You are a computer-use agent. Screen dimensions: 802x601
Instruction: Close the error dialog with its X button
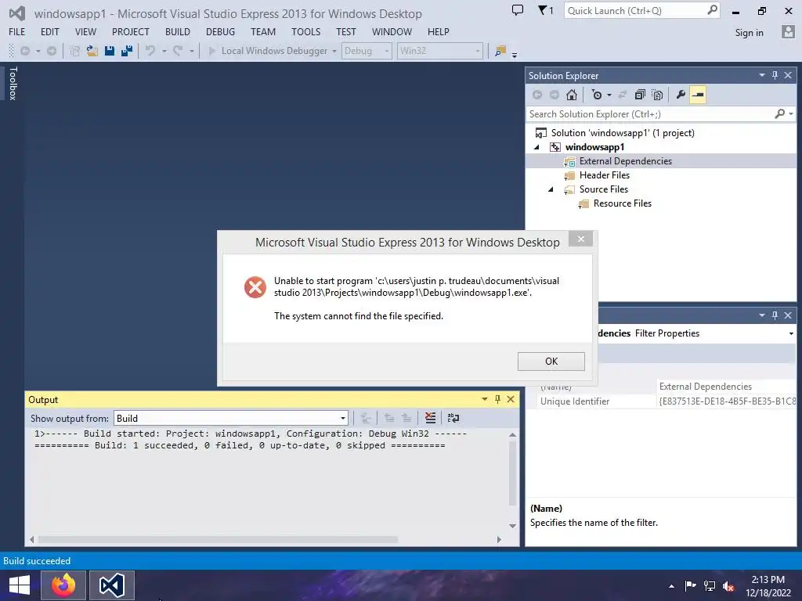click(580, 239)
